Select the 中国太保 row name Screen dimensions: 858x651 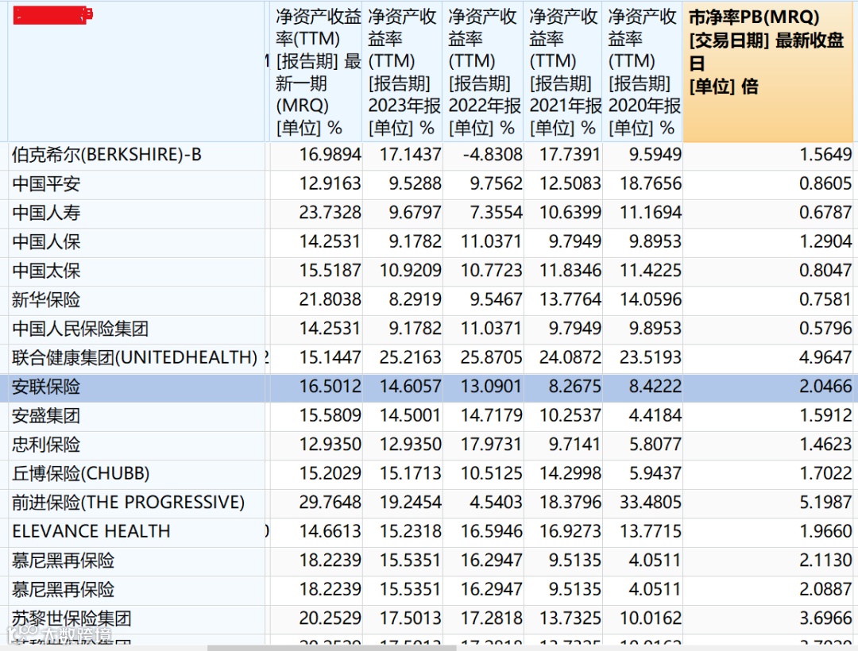point(46,271)
